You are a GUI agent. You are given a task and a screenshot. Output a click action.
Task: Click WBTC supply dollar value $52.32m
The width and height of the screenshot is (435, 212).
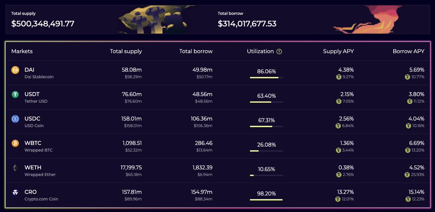(133, 150)
